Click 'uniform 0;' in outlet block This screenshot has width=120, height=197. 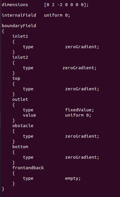(x=78, y=115)
